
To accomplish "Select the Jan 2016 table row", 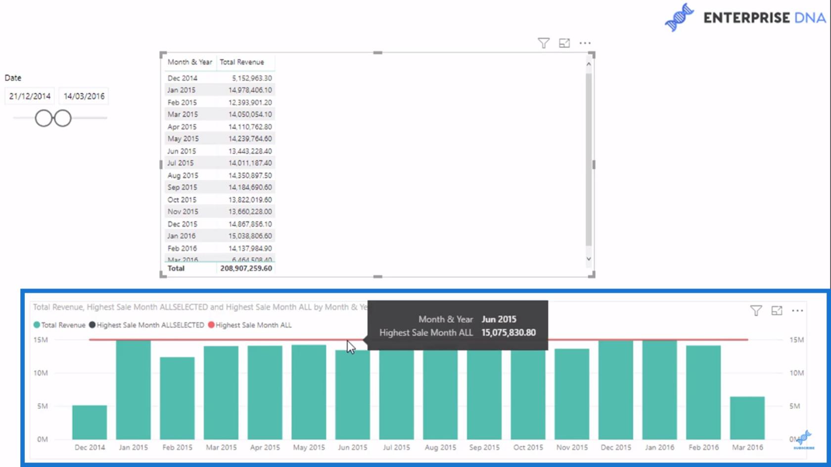I will pos(220,236).
